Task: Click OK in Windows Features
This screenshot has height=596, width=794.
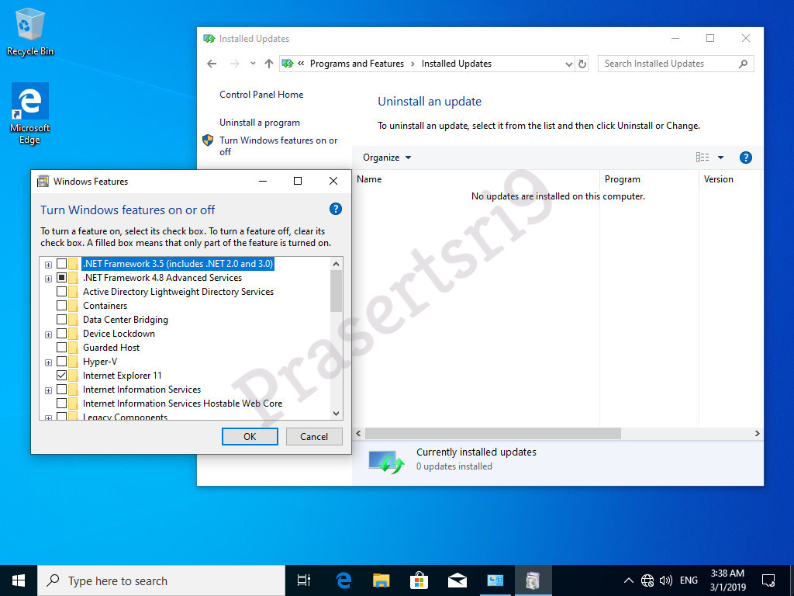Action: pyautogui.click(x=250, y=436)
